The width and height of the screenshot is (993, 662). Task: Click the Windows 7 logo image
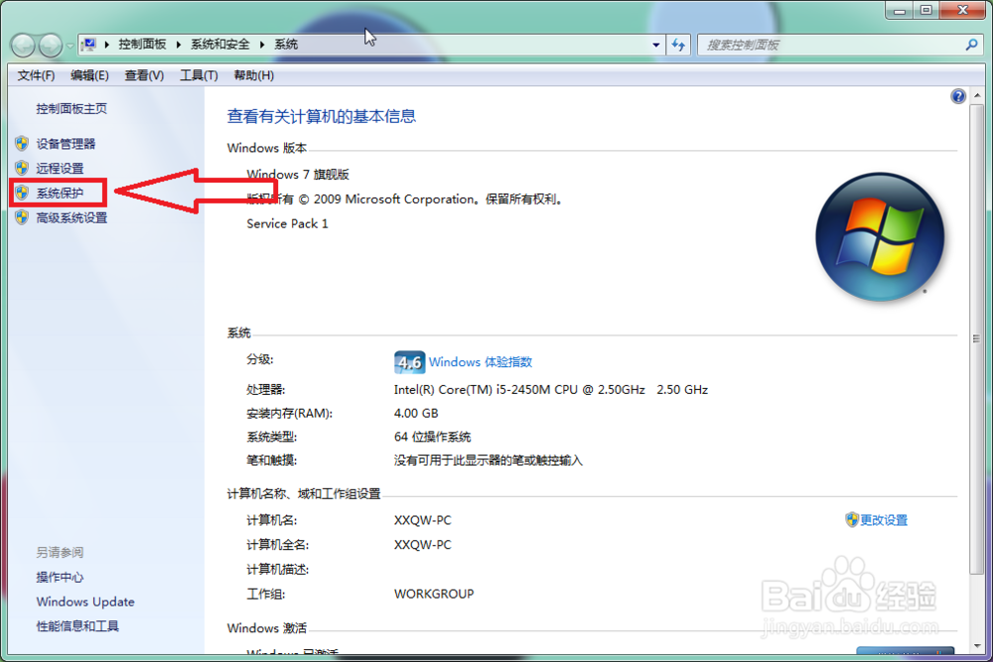click(x=880, y=236)
